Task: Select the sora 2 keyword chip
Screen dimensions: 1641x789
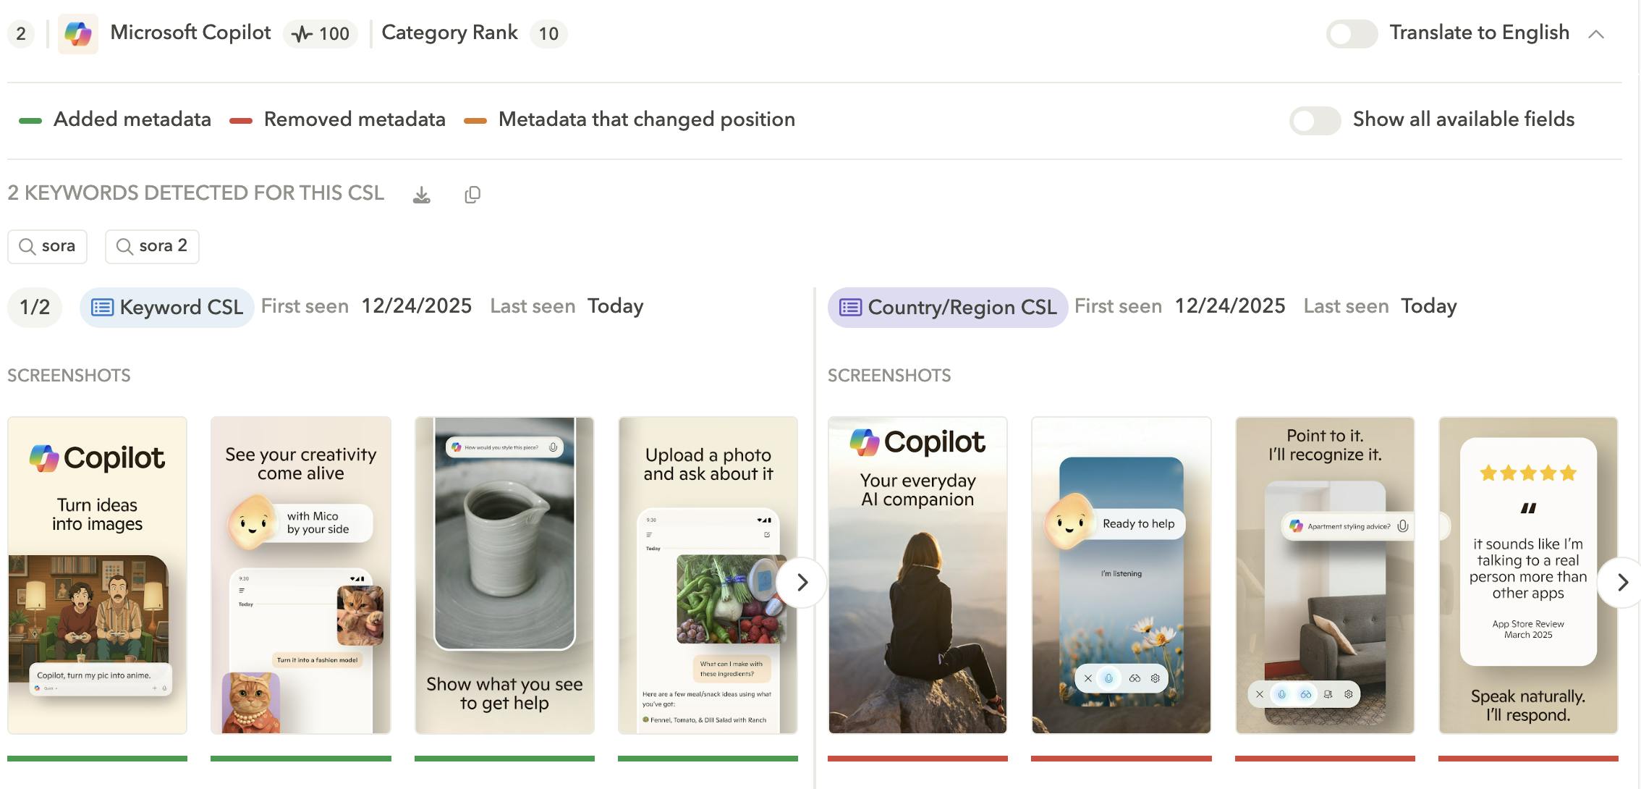Action: click(152, 246)
